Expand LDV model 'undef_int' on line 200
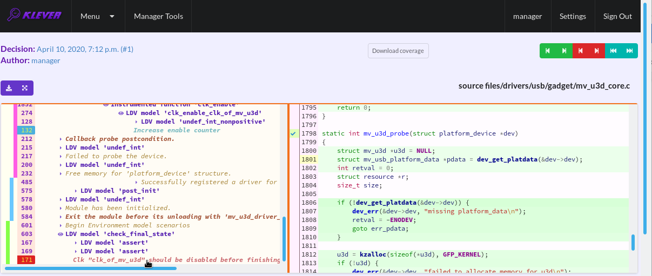The width and height of the screenshot is (652, 276). click(x=61, y=165)
